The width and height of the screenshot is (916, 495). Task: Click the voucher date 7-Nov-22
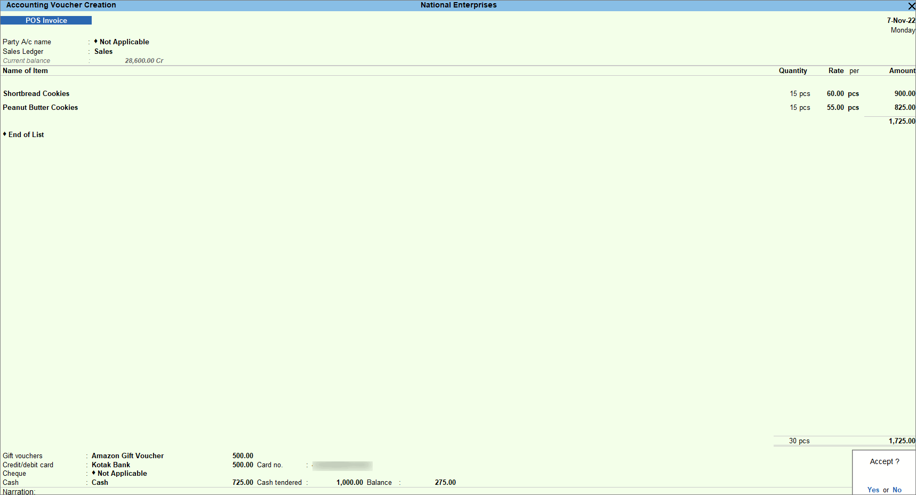[x=901, y=20]
